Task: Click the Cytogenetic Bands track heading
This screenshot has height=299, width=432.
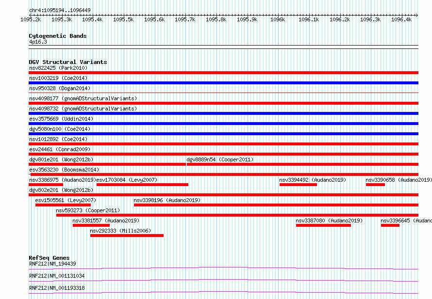Action: pos(58,36)
